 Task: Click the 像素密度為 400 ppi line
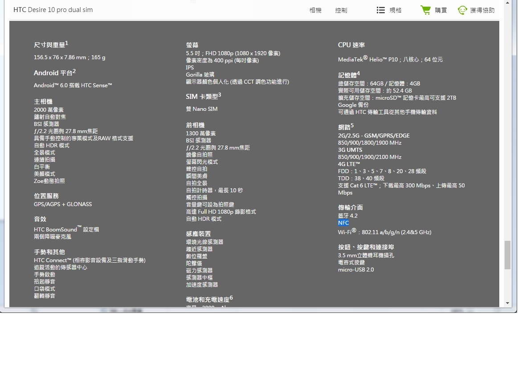pos(222,61)
